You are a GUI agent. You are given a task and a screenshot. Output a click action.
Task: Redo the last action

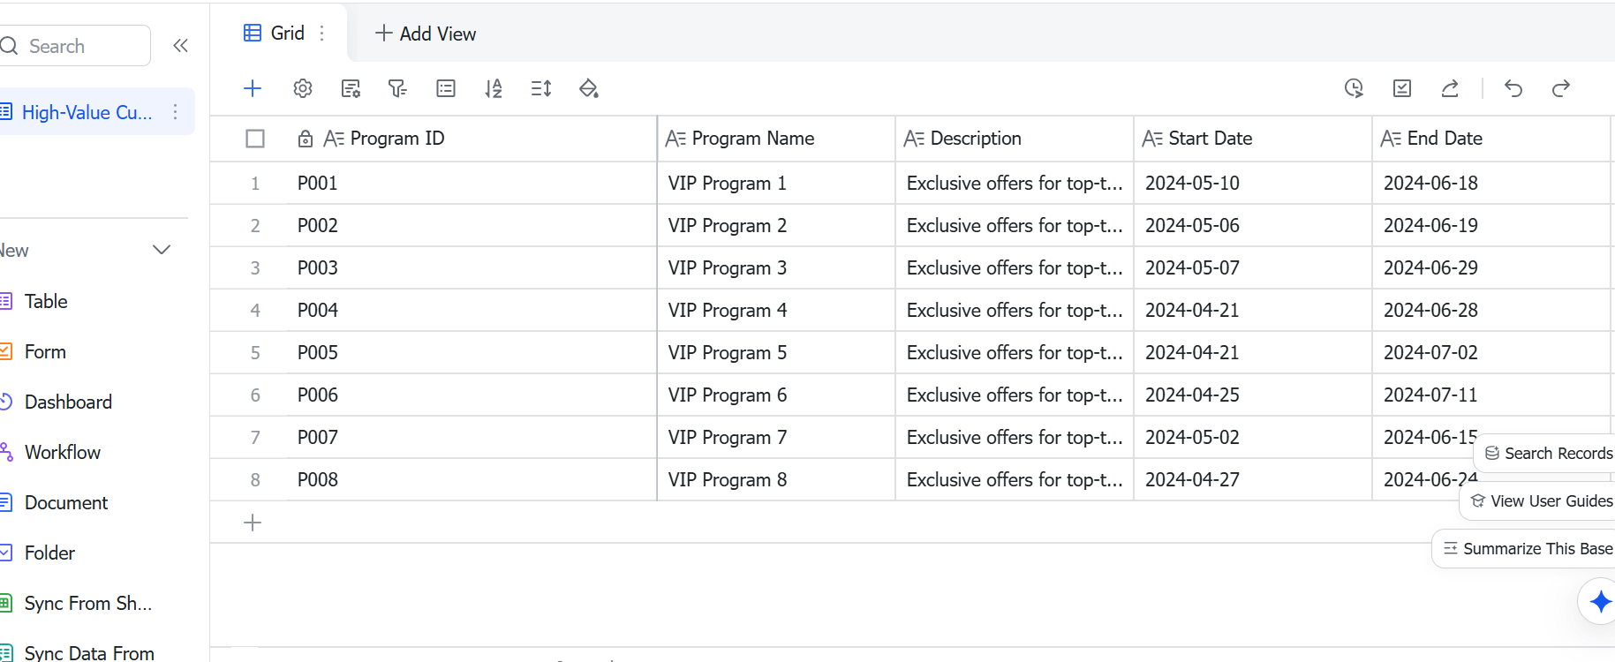tap(1561, 88)
